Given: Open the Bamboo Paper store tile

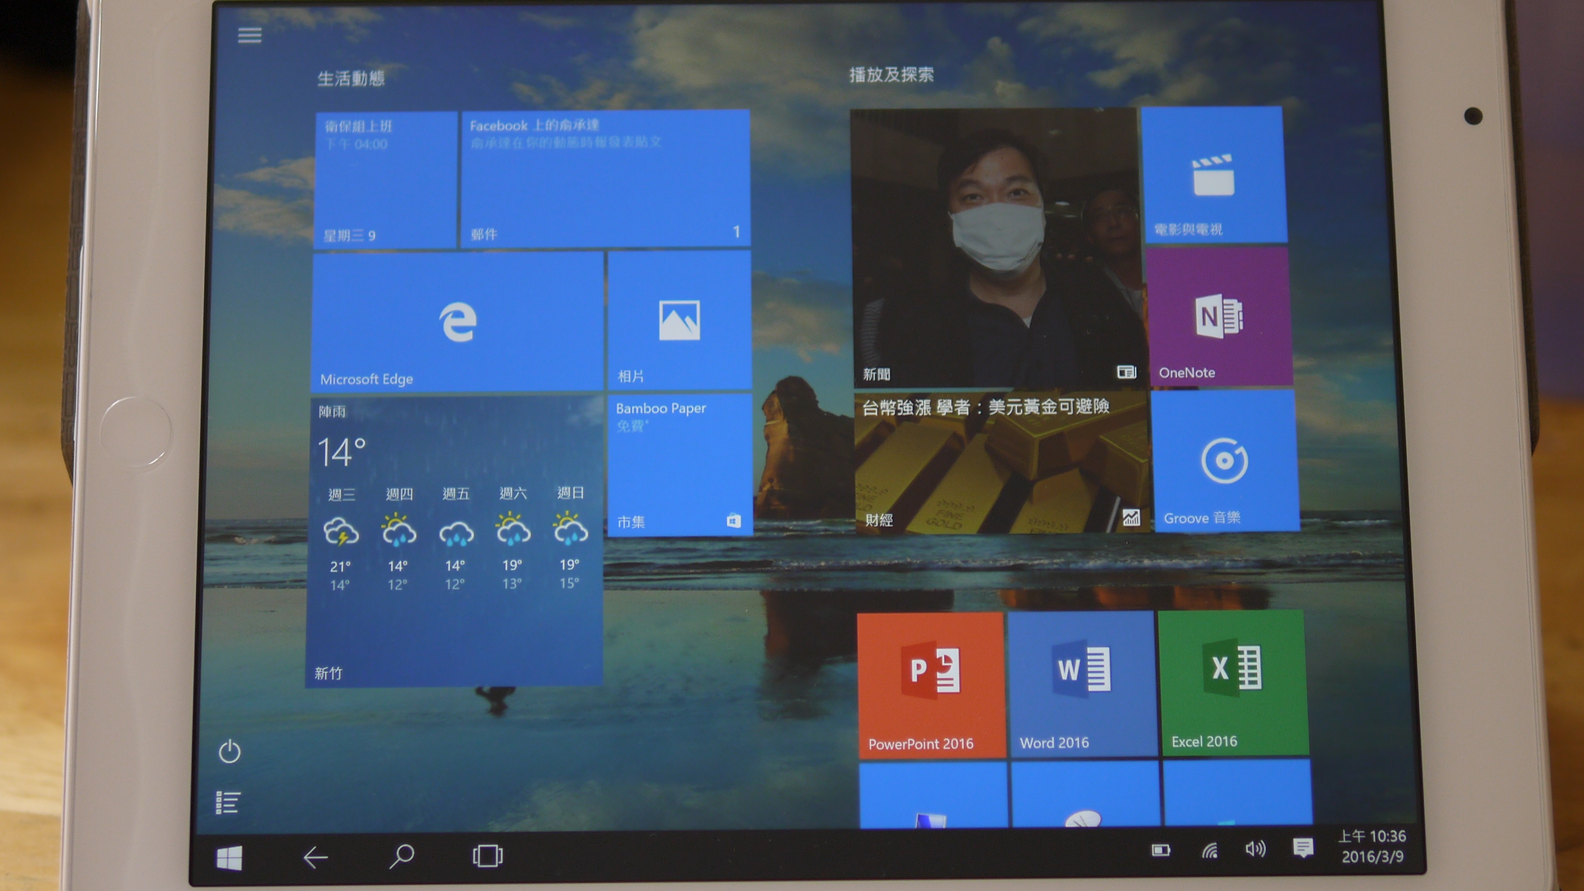Looking at the screenshot, I should [679, 465].
